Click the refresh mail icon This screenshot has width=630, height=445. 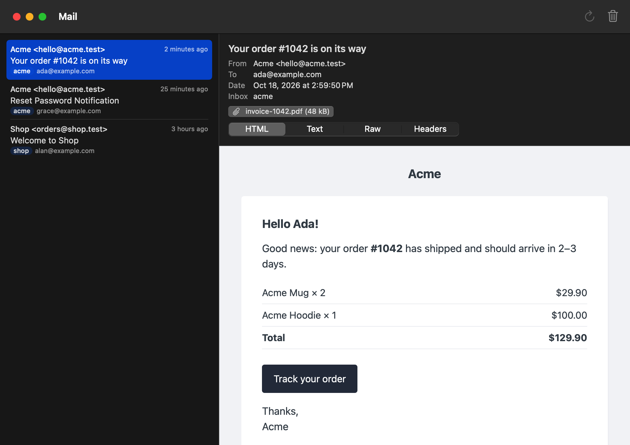(589, 16)
